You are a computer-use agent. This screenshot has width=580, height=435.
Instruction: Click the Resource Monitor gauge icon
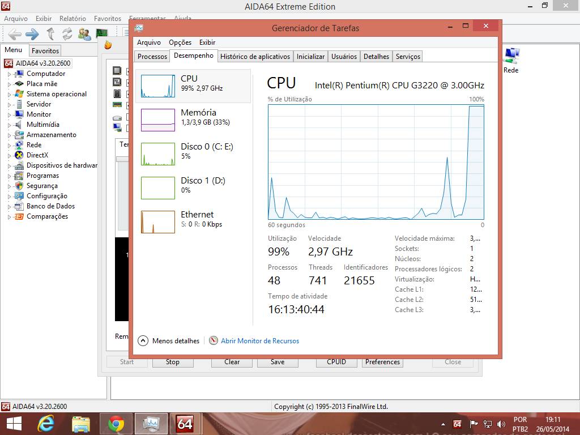[213, 340]
